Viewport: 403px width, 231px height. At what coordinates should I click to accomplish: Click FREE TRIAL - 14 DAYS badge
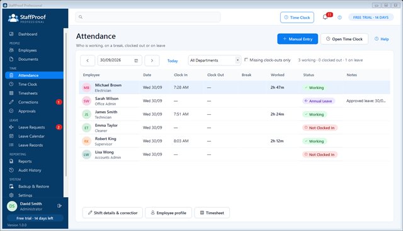click(x=371, y=18)
